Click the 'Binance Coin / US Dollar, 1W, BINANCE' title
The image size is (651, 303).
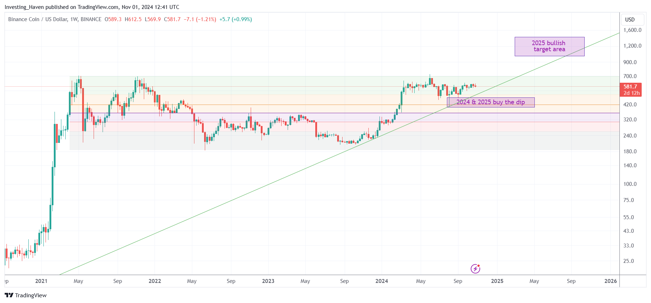tap(55, 19)
